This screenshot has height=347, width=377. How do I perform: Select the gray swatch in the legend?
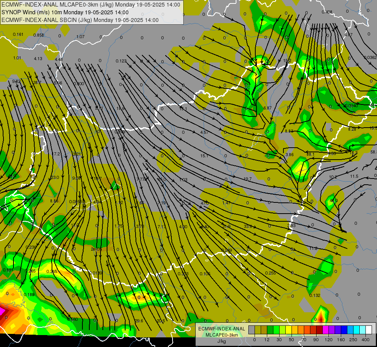click(x=251, y=330)
